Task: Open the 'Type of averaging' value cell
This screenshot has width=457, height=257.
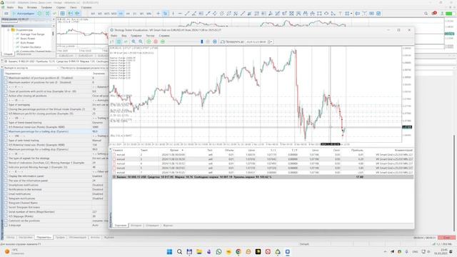Action: (x=100, y=105)
